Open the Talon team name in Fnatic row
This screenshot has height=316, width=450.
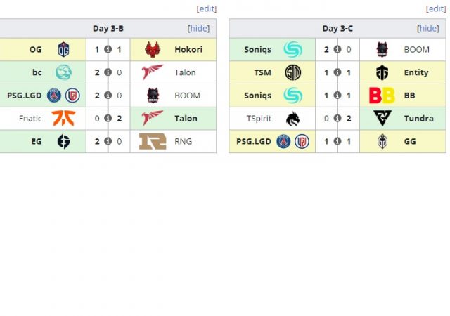pos(185,119)
